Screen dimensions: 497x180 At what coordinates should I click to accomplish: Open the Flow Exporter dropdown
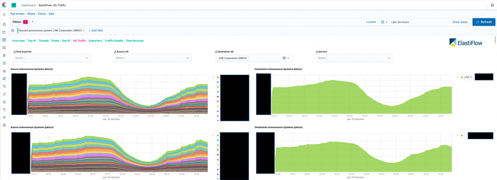[51, 58]
